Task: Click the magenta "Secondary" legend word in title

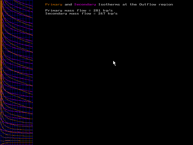Action: point(85,5)
